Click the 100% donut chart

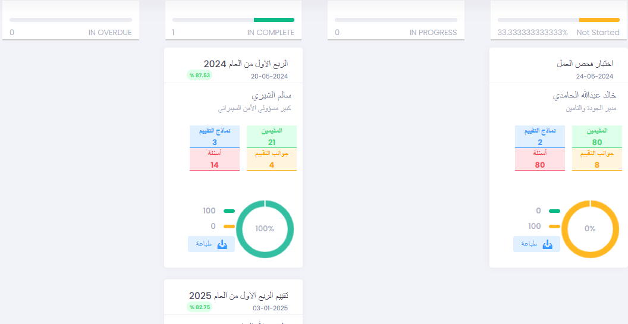(265, 229)
